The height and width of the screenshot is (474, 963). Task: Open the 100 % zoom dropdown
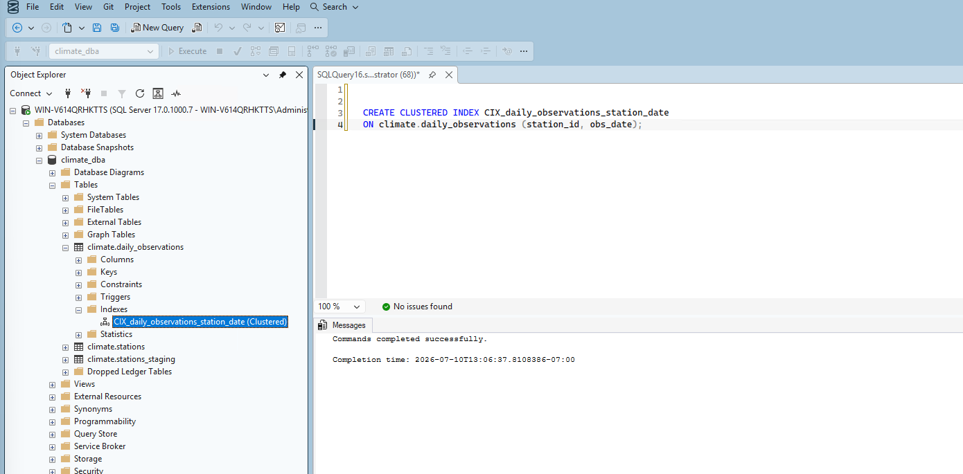click(x=358, y=307)
